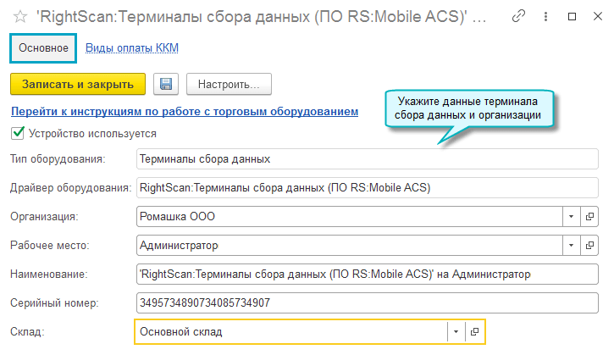614x355 pixels.
Task: Open the Рабочее место record via open icon
Action: pyautogui.click(x=590, y=246)
